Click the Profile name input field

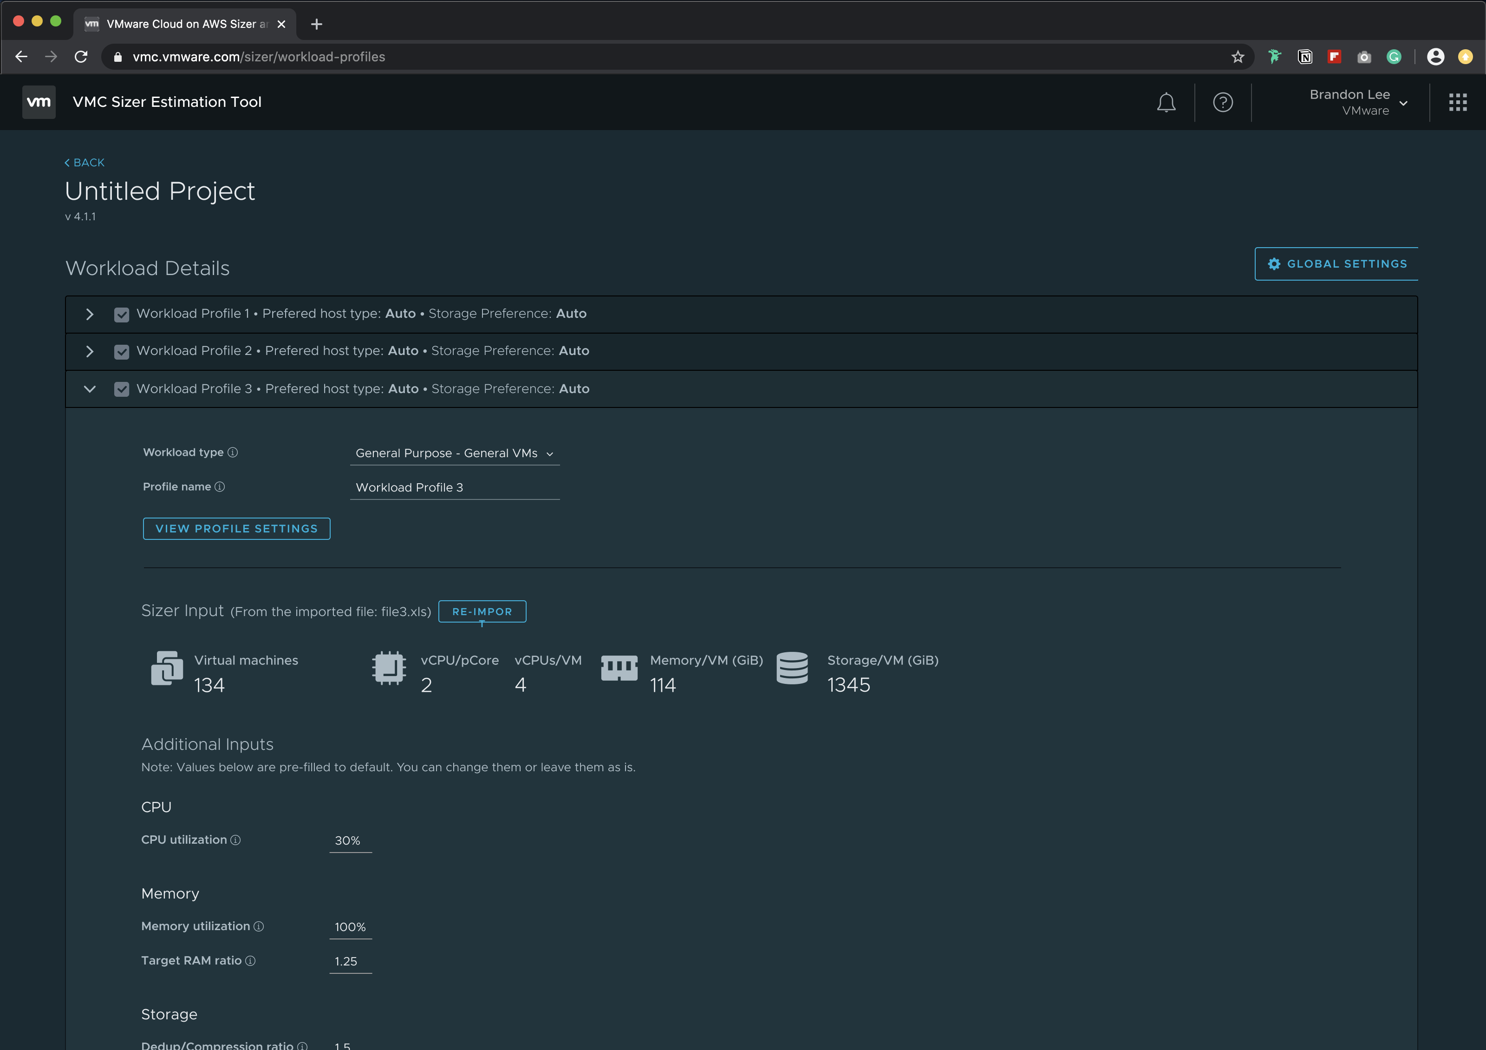[454, 487]
